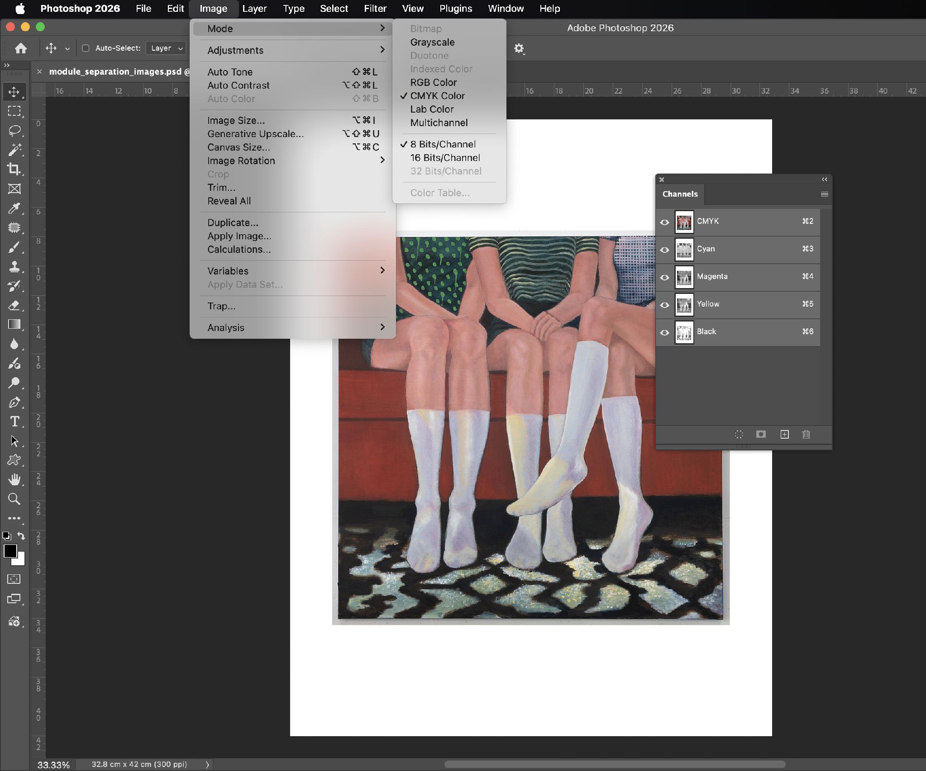926x771 pixels.
Task: Hide the Yellow channel visibility eye
Action: pos(664,305)
